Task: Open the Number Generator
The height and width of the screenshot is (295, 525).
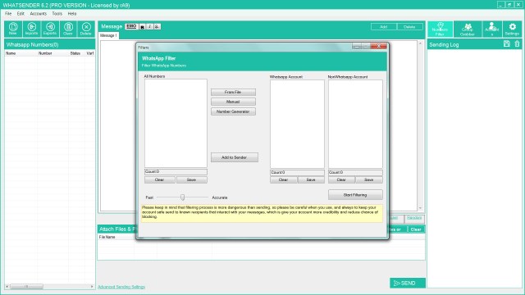Action: [233, 111]
